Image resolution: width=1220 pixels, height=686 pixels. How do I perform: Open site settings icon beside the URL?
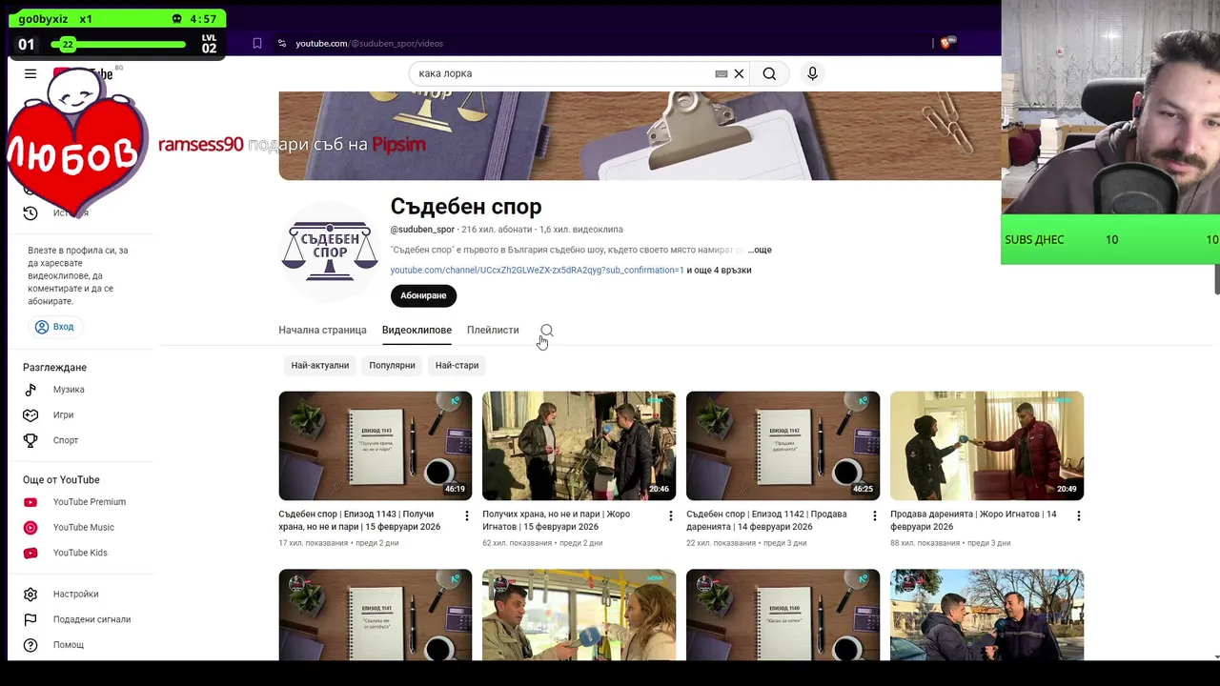click(282, 43)
